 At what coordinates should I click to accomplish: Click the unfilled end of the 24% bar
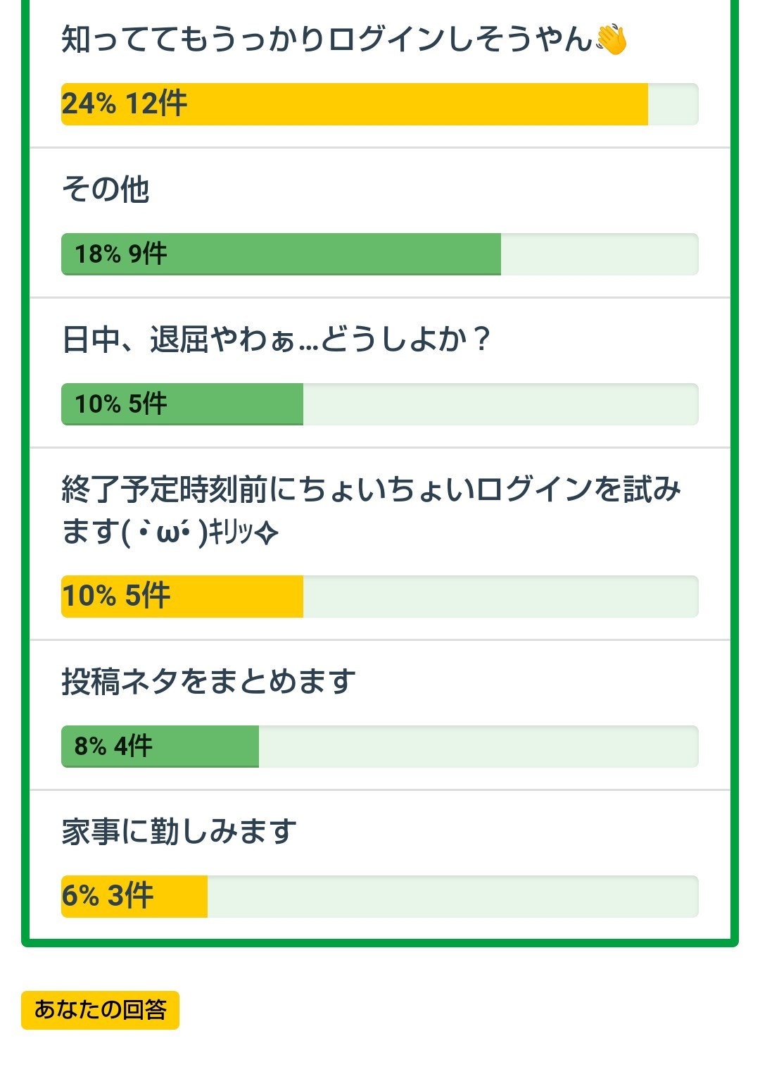pos(673,104)
